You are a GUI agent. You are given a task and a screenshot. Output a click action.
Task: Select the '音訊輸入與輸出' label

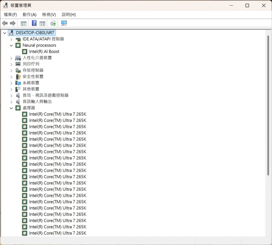(x=37, y=101)
